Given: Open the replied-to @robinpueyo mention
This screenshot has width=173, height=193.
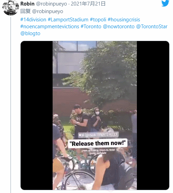Looking at the screenshot, I should click(x=47, y=11).
